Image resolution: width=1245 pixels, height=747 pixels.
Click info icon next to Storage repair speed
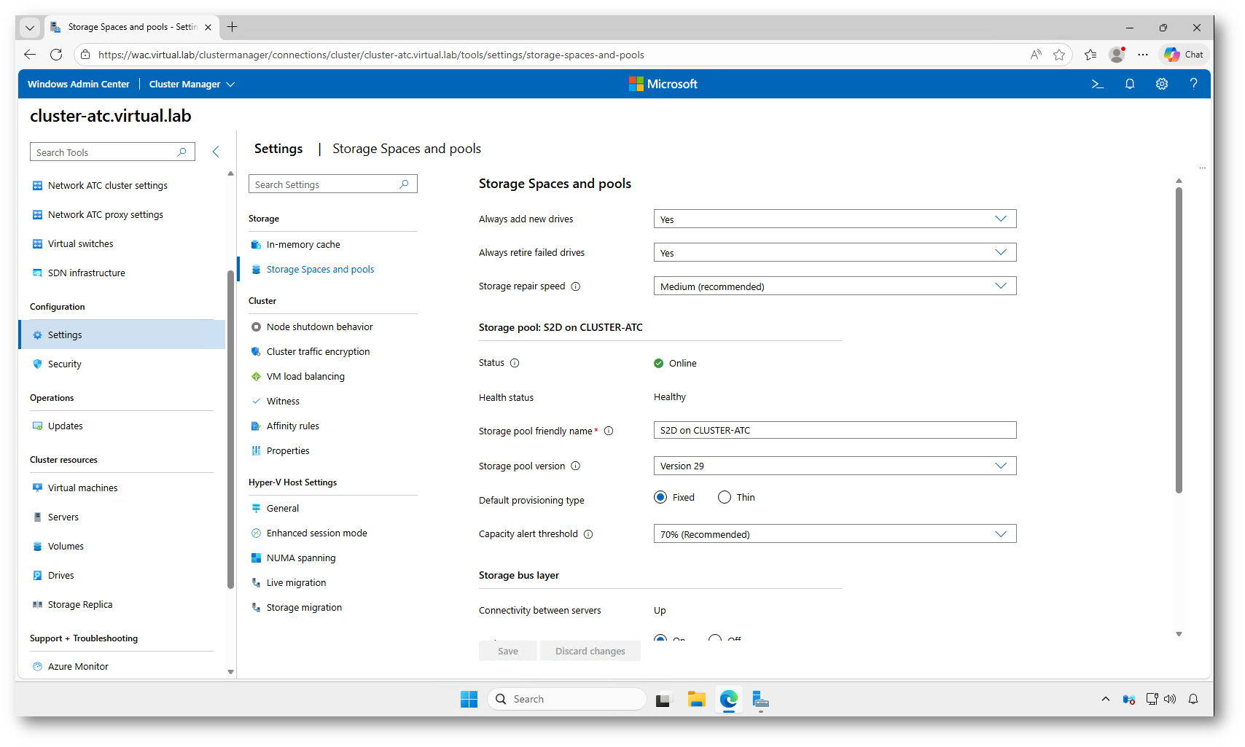(x=576, y=286)
